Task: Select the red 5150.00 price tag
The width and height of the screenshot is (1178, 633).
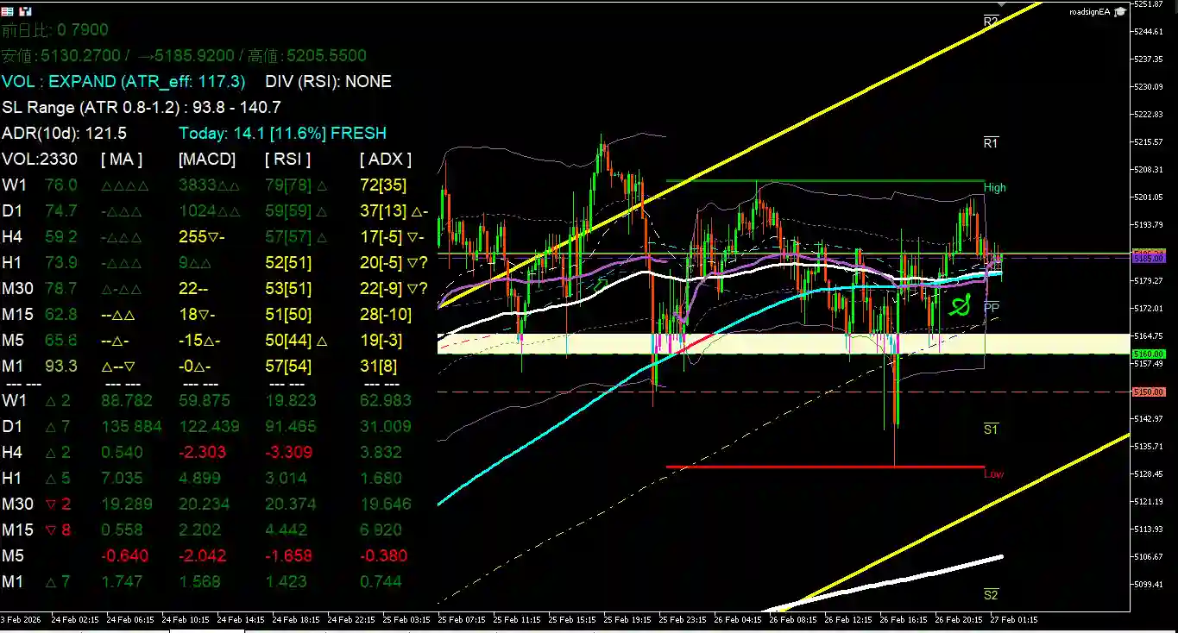Action: click(x=1151, y=392)
